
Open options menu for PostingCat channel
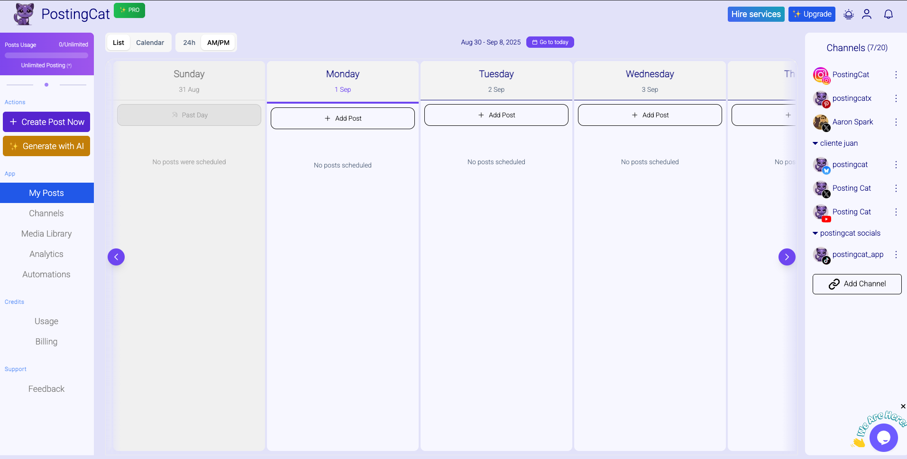[x=896, y=75]
